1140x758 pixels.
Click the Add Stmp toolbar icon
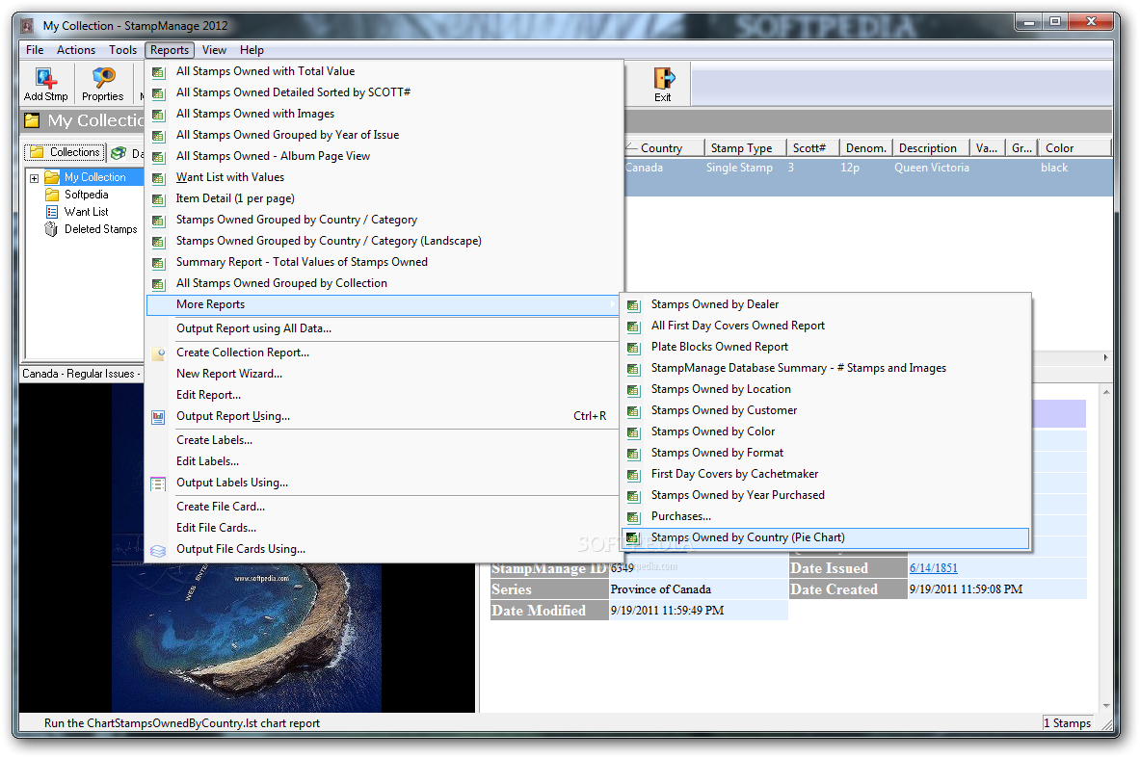click(45, 78)
